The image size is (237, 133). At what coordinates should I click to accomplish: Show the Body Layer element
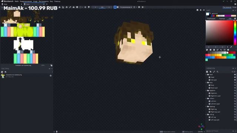click(235, 88)
